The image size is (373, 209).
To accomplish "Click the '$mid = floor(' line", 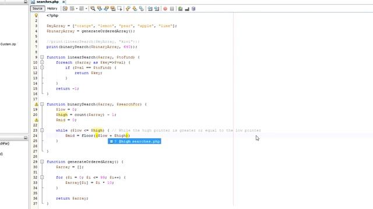I will (97, 135).
